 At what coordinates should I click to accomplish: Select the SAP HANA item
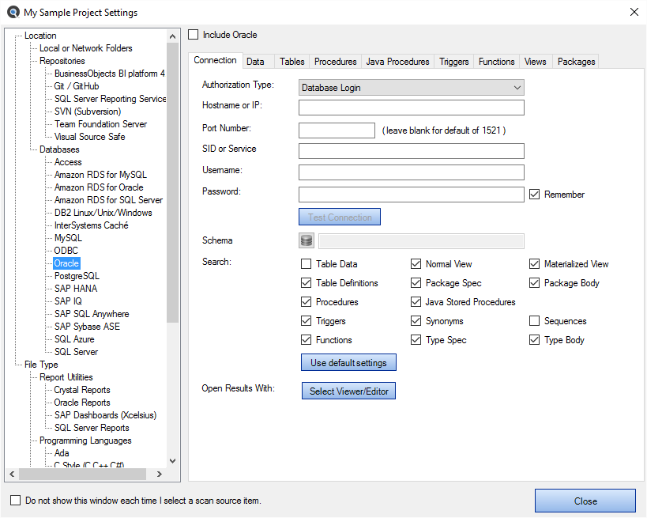tap(76, 289)
